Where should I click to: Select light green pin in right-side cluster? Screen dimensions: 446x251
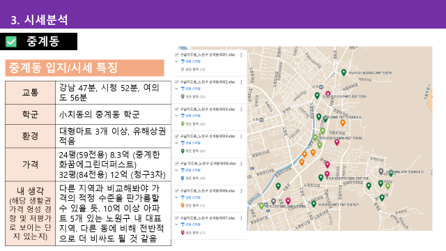point(387,186)
